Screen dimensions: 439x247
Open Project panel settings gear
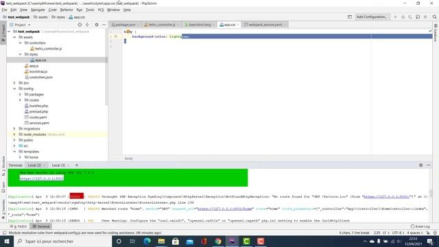[x=97, y=25]
